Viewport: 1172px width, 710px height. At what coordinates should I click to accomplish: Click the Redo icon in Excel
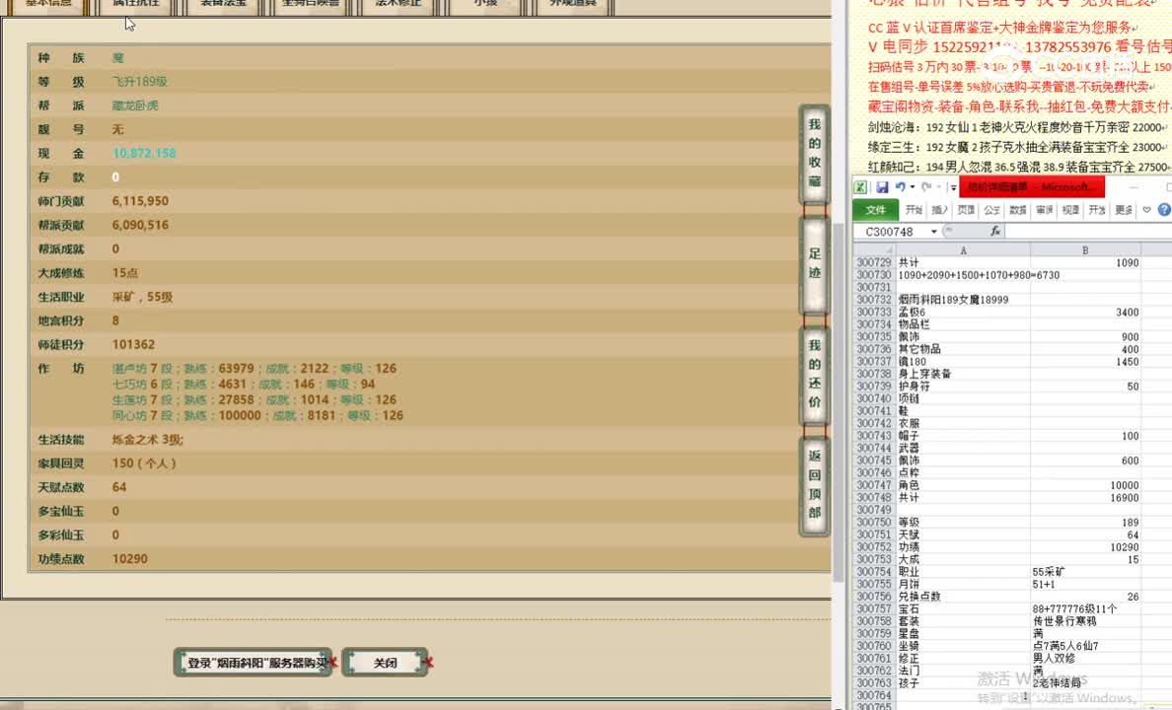pyautogui.click(x=927, y=187)
